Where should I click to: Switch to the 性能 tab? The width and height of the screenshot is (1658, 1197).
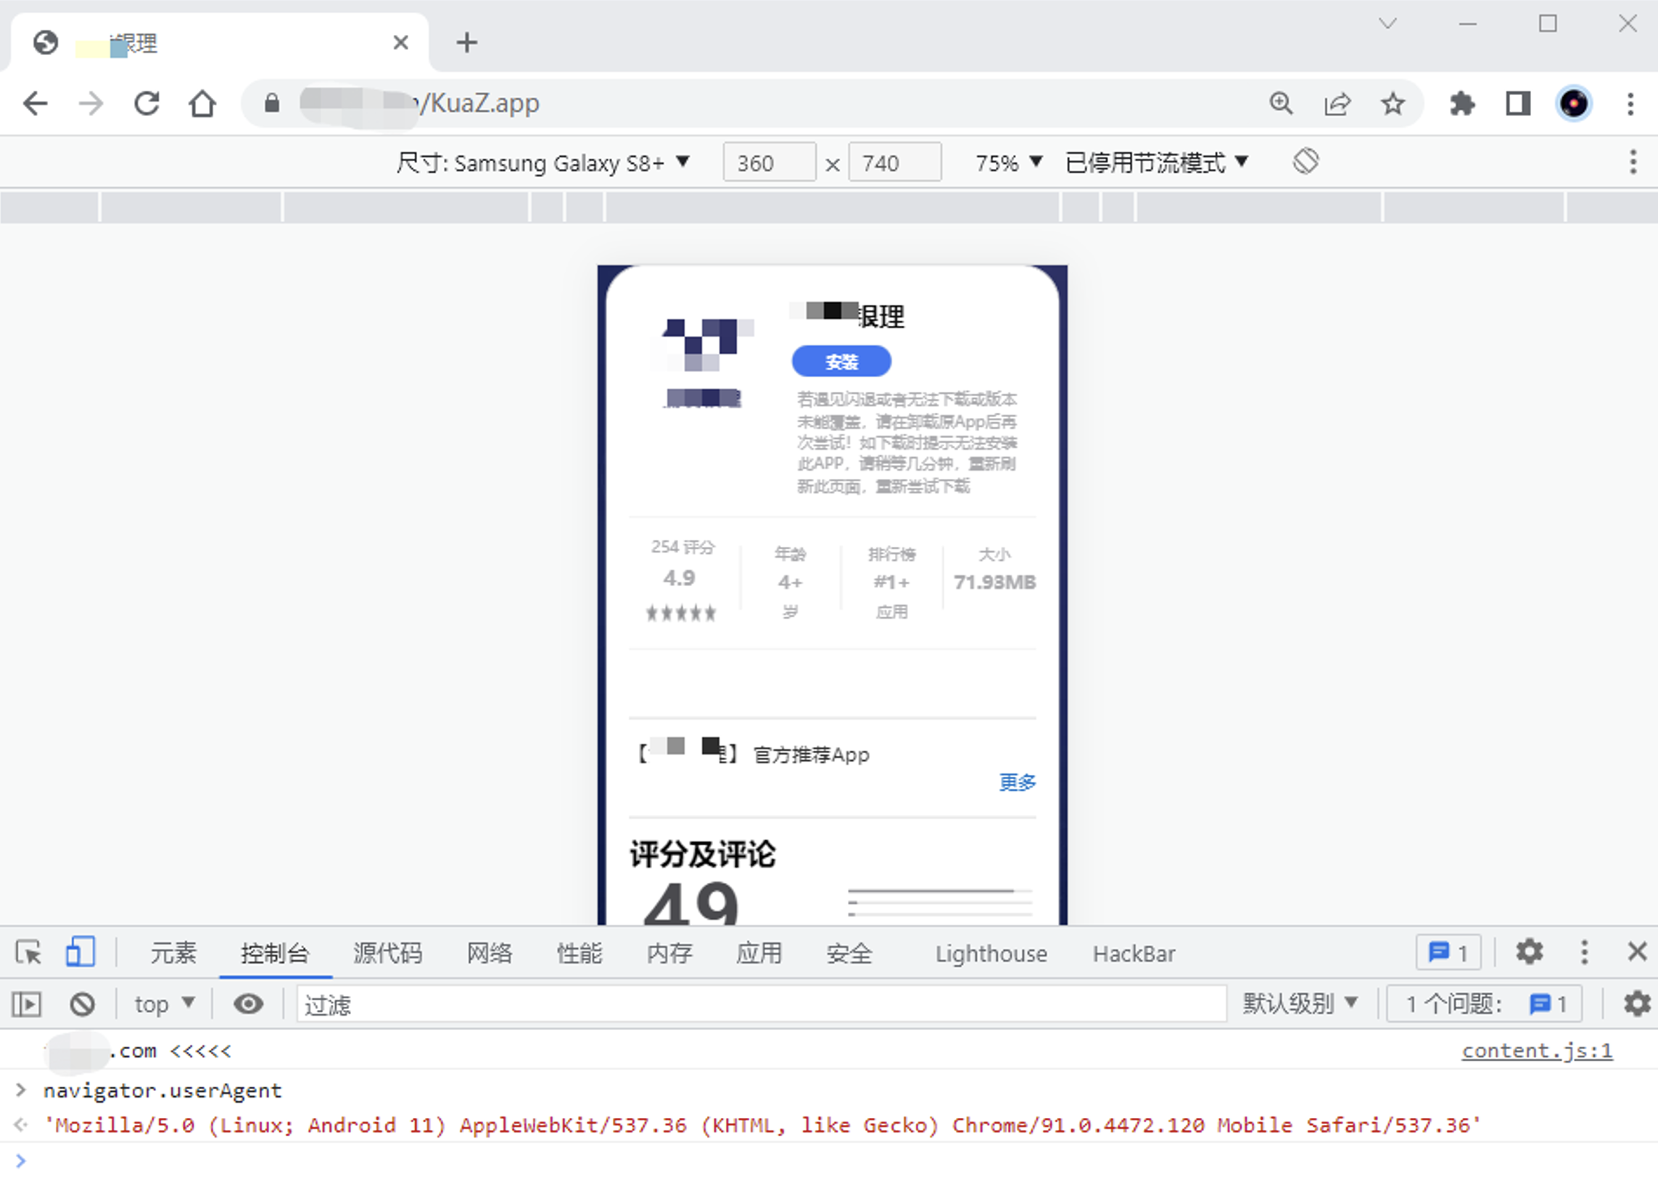point(579,953)
